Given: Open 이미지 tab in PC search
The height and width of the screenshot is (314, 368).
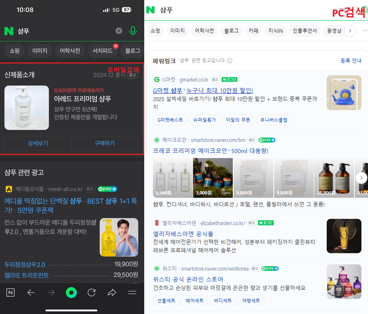Looking at the screenshot, I should (177, 31).
